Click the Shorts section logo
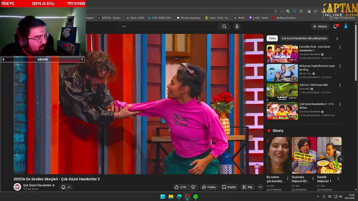The image size is (358, 201). coord(269,131)
